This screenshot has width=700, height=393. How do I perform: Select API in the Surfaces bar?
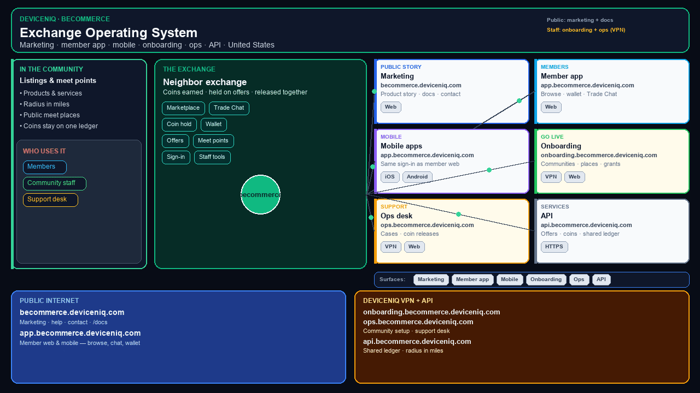click(602, 279)
